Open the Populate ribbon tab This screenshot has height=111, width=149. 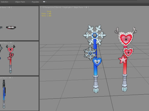tap(35, 2)
